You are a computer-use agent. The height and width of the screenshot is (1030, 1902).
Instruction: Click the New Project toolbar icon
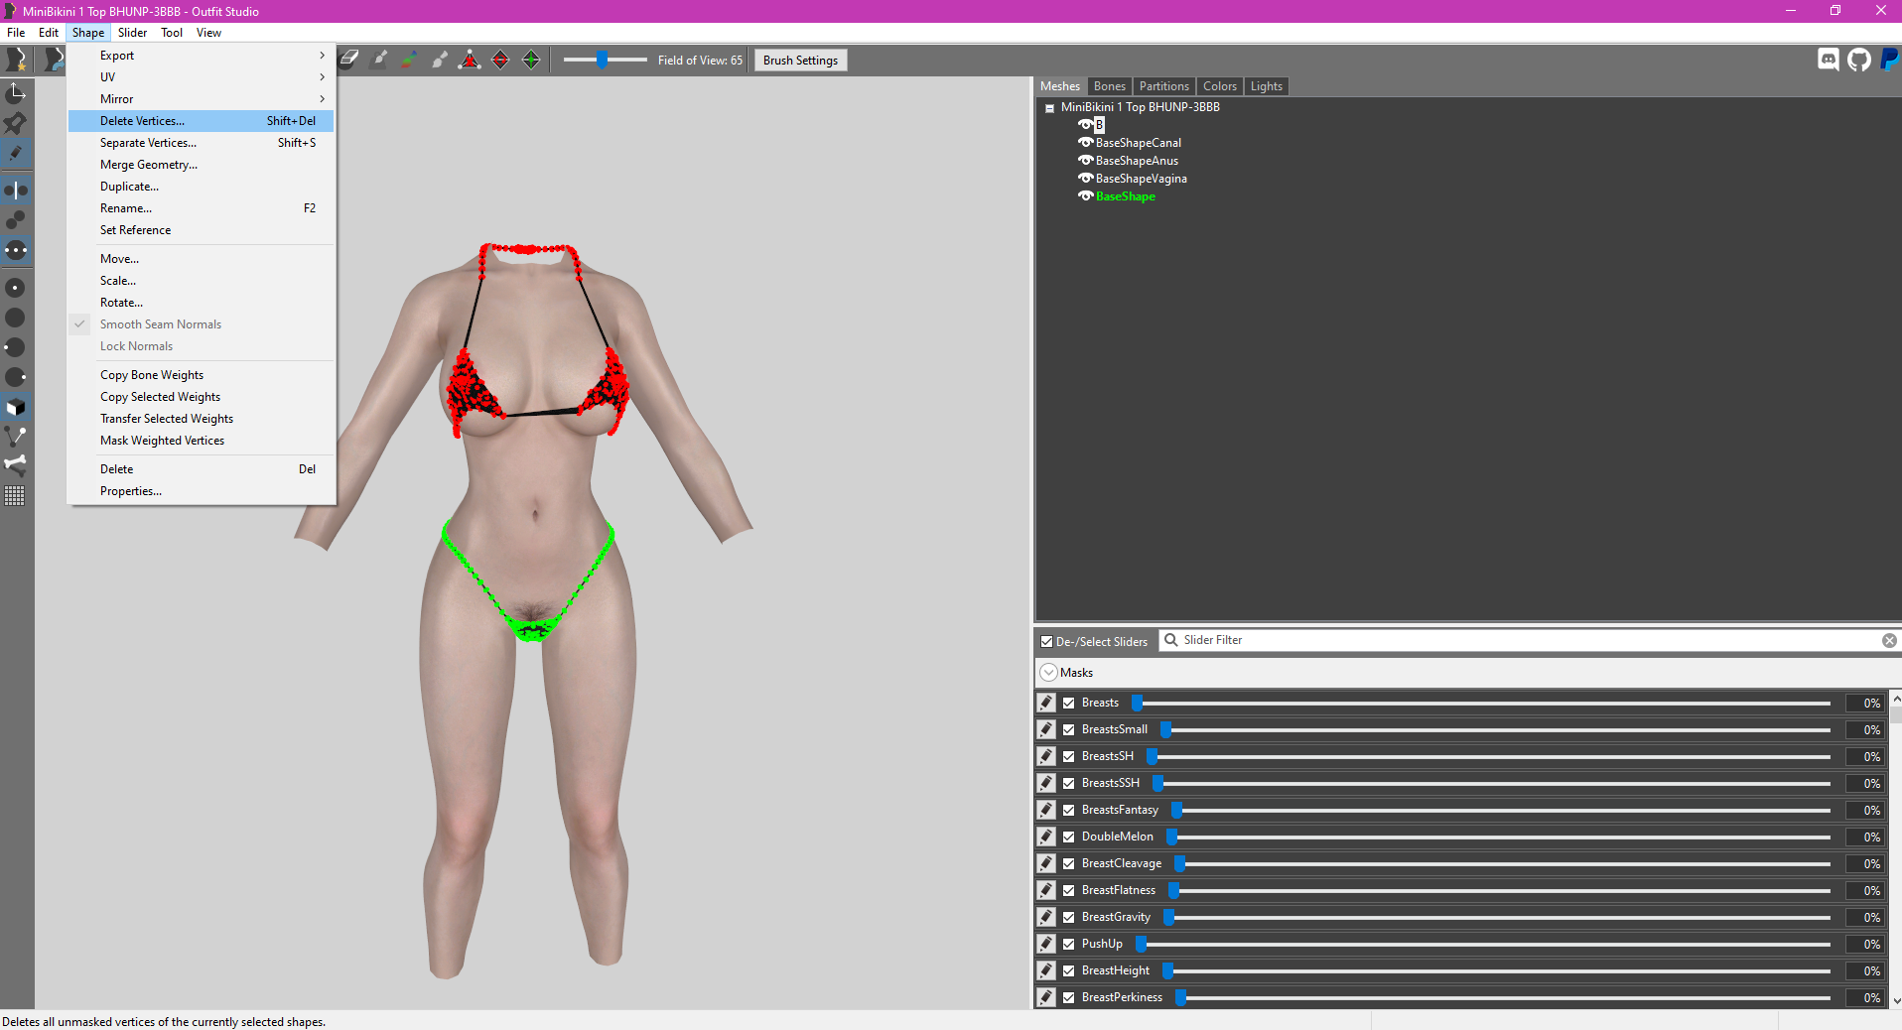pyautogui.click(x=16, y=60)
